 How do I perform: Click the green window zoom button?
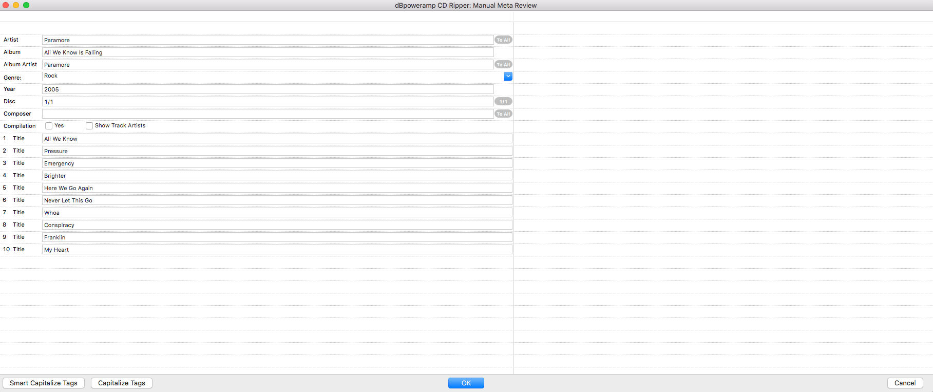(x=26, y=5)
